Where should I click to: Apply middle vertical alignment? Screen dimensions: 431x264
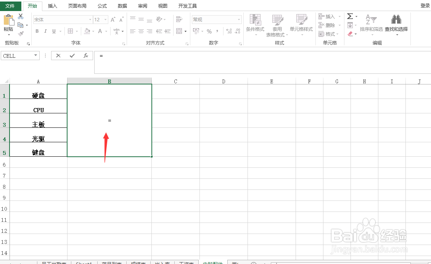[x=141, y=19]
